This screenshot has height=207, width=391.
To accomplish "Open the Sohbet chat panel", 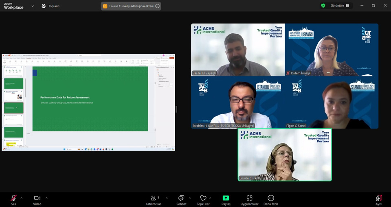I will coord(181,198).
